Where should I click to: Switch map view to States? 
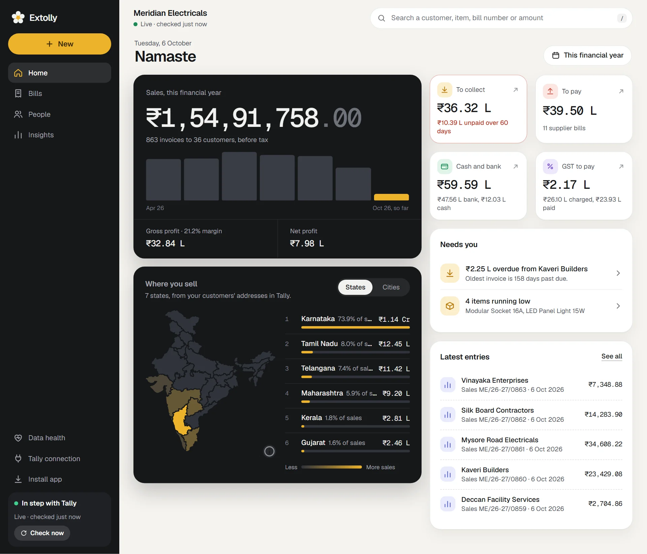[x=355, y=287]
